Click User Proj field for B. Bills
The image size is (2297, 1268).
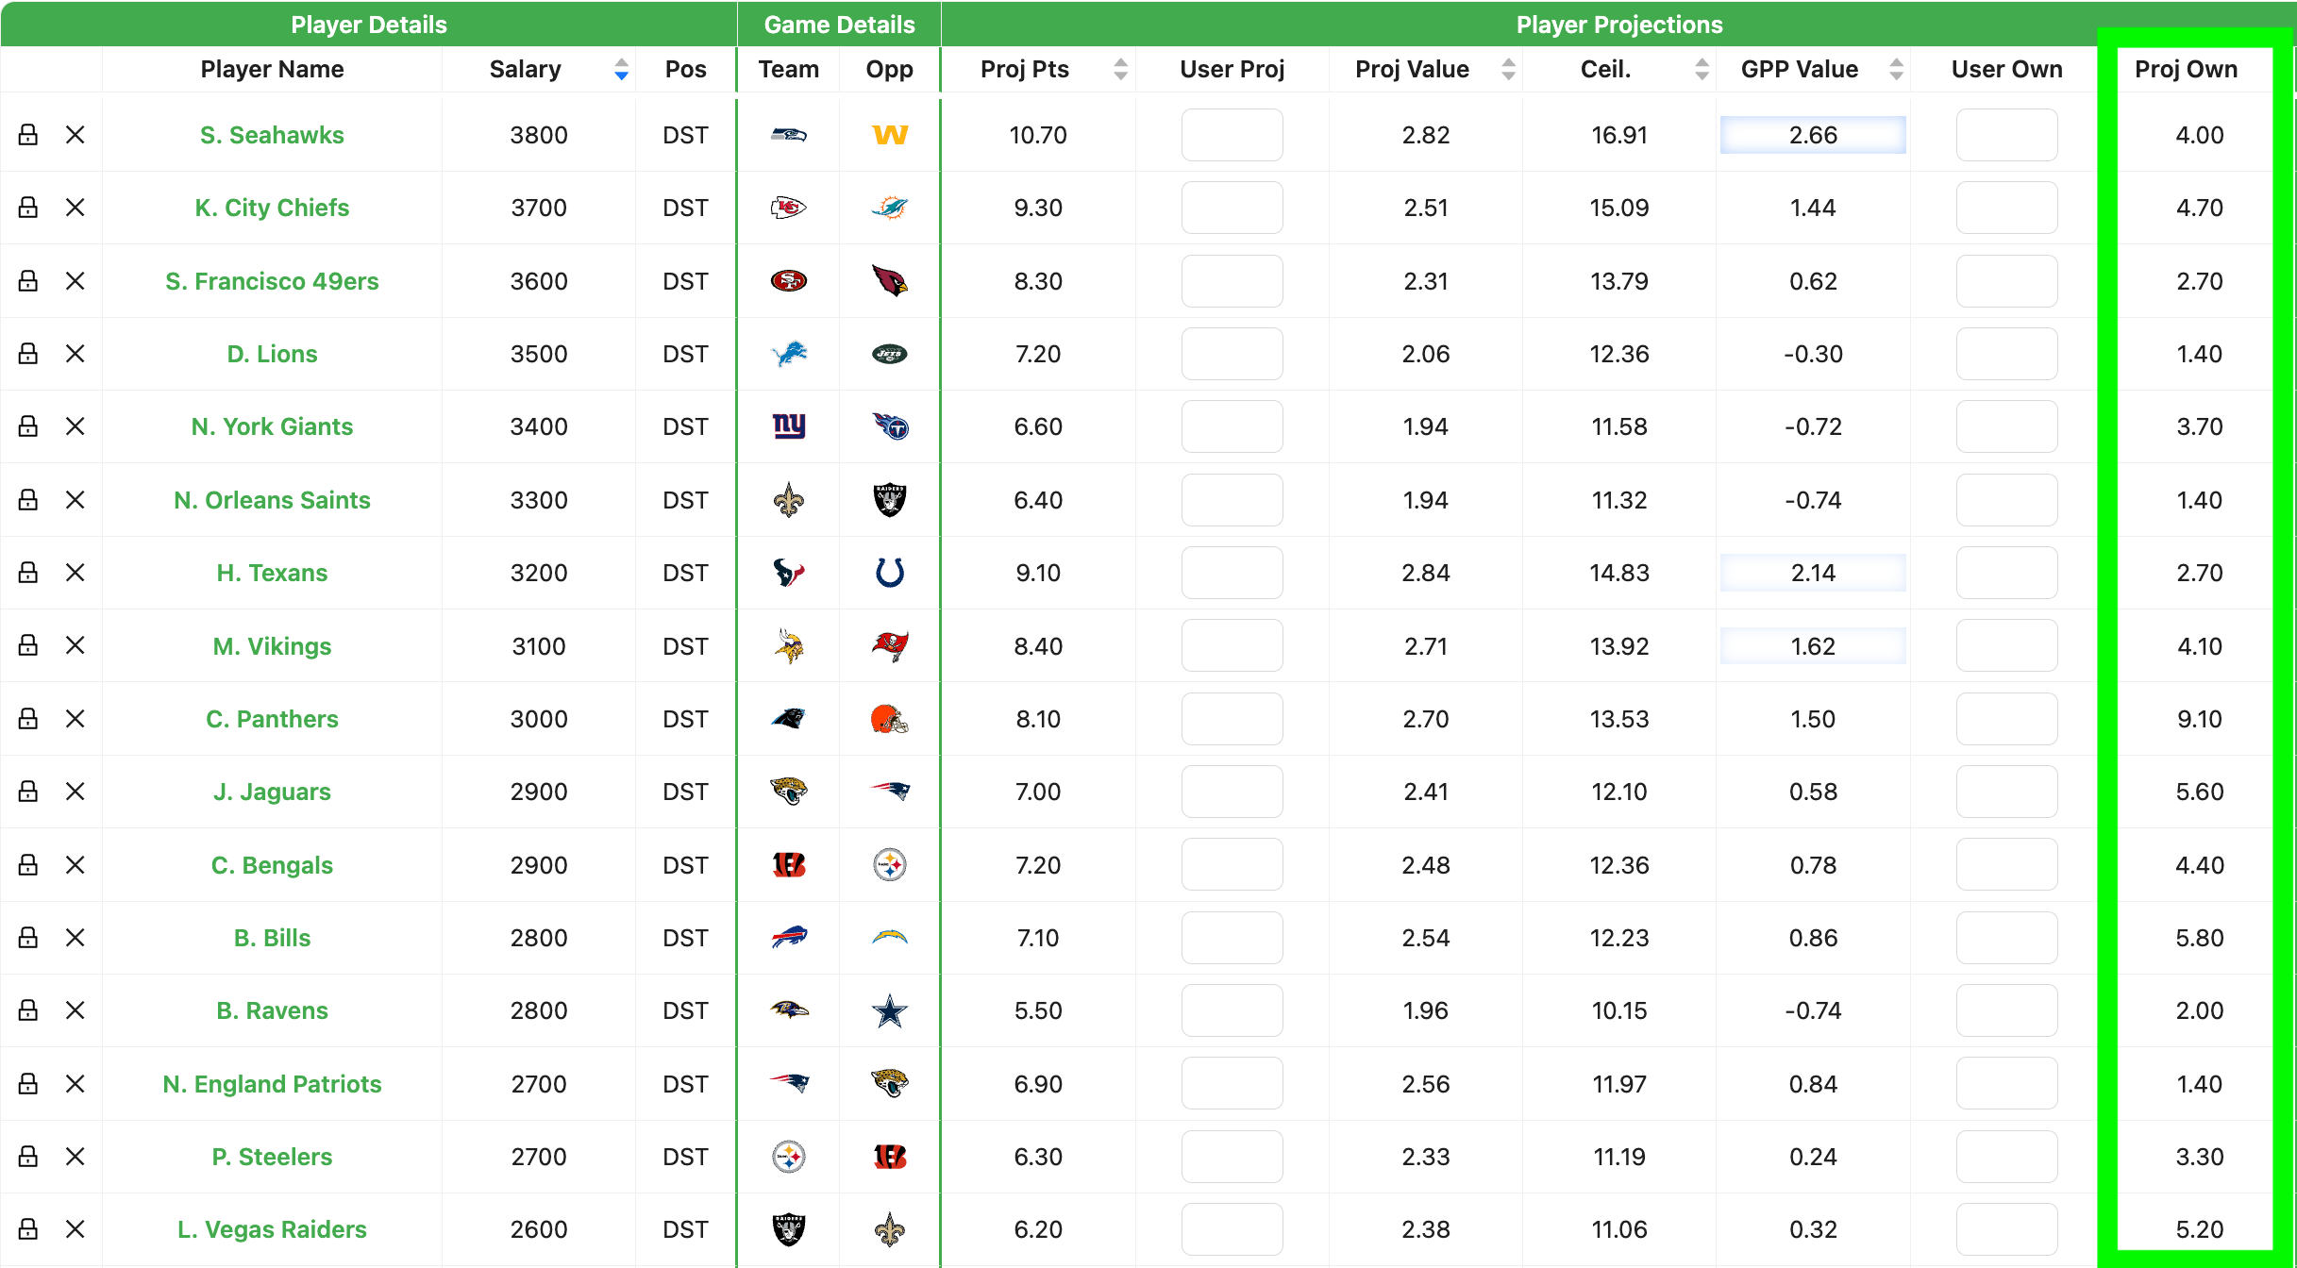tap(1232, 938)
